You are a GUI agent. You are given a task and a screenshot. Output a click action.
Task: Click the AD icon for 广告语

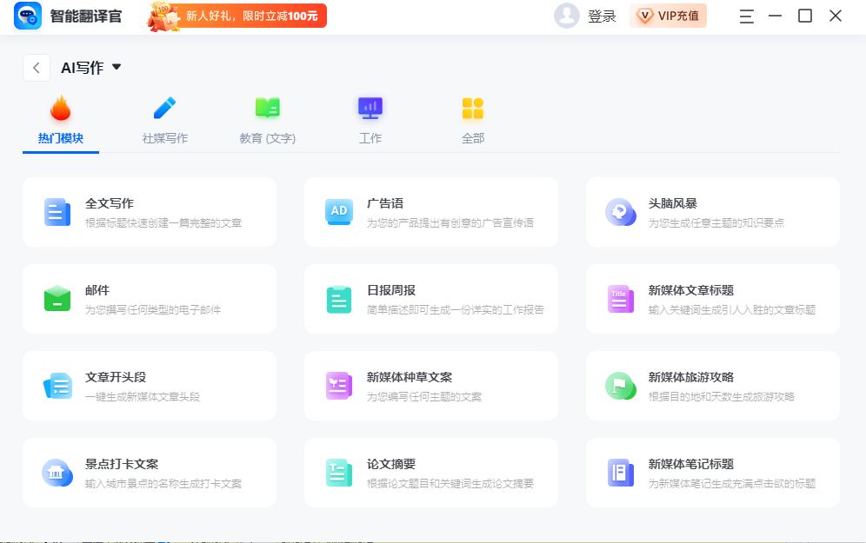pos(338,211)
